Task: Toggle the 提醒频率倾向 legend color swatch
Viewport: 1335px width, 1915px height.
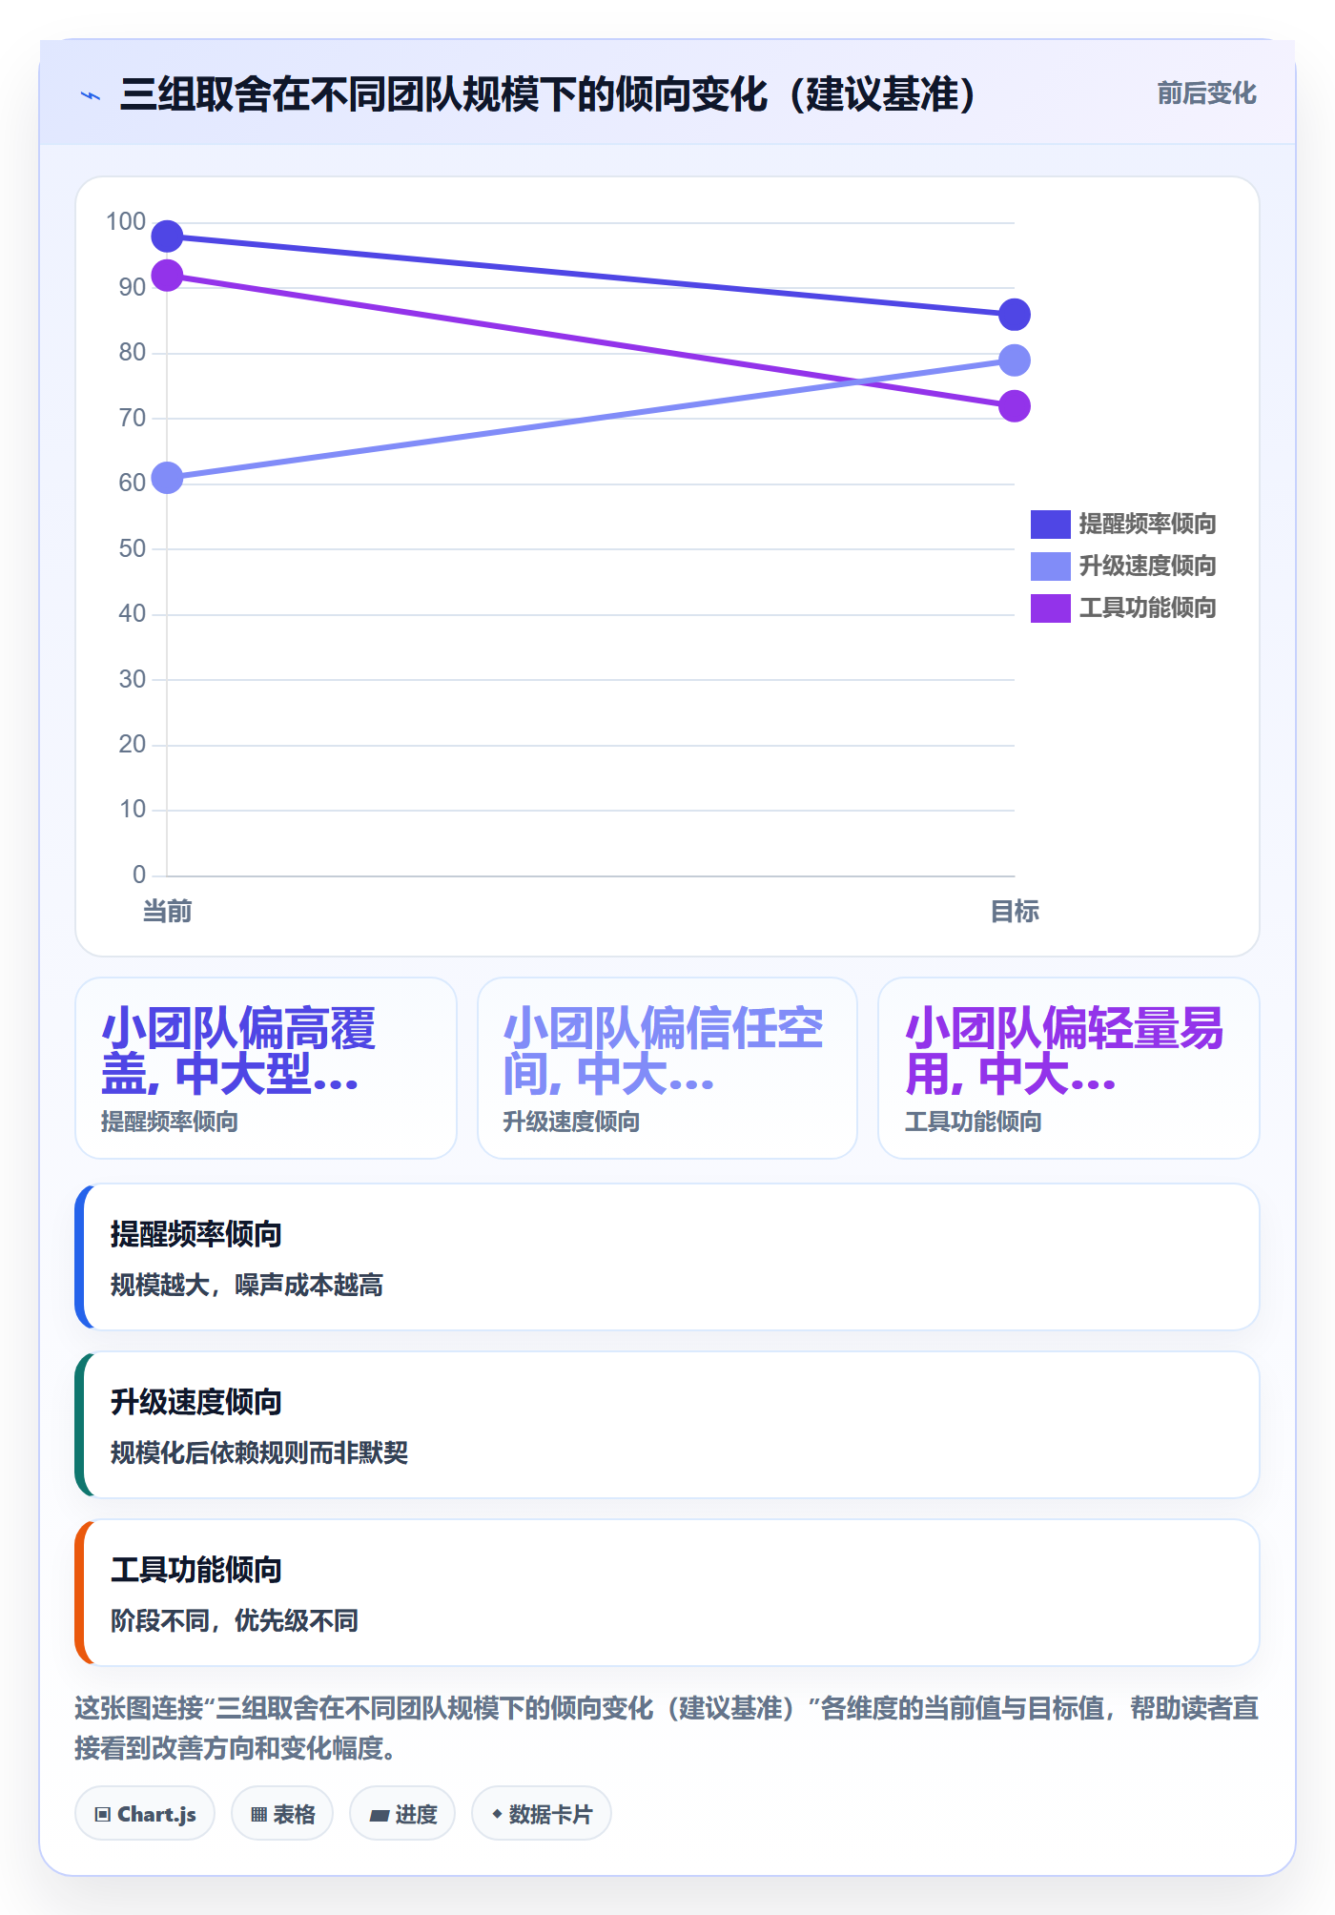Action: click(1050, 524)
